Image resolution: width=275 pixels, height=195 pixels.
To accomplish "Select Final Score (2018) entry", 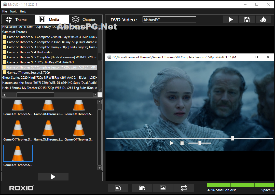I will [50, 27].
